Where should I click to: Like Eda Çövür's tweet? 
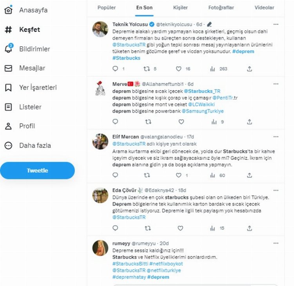[180, 228]
